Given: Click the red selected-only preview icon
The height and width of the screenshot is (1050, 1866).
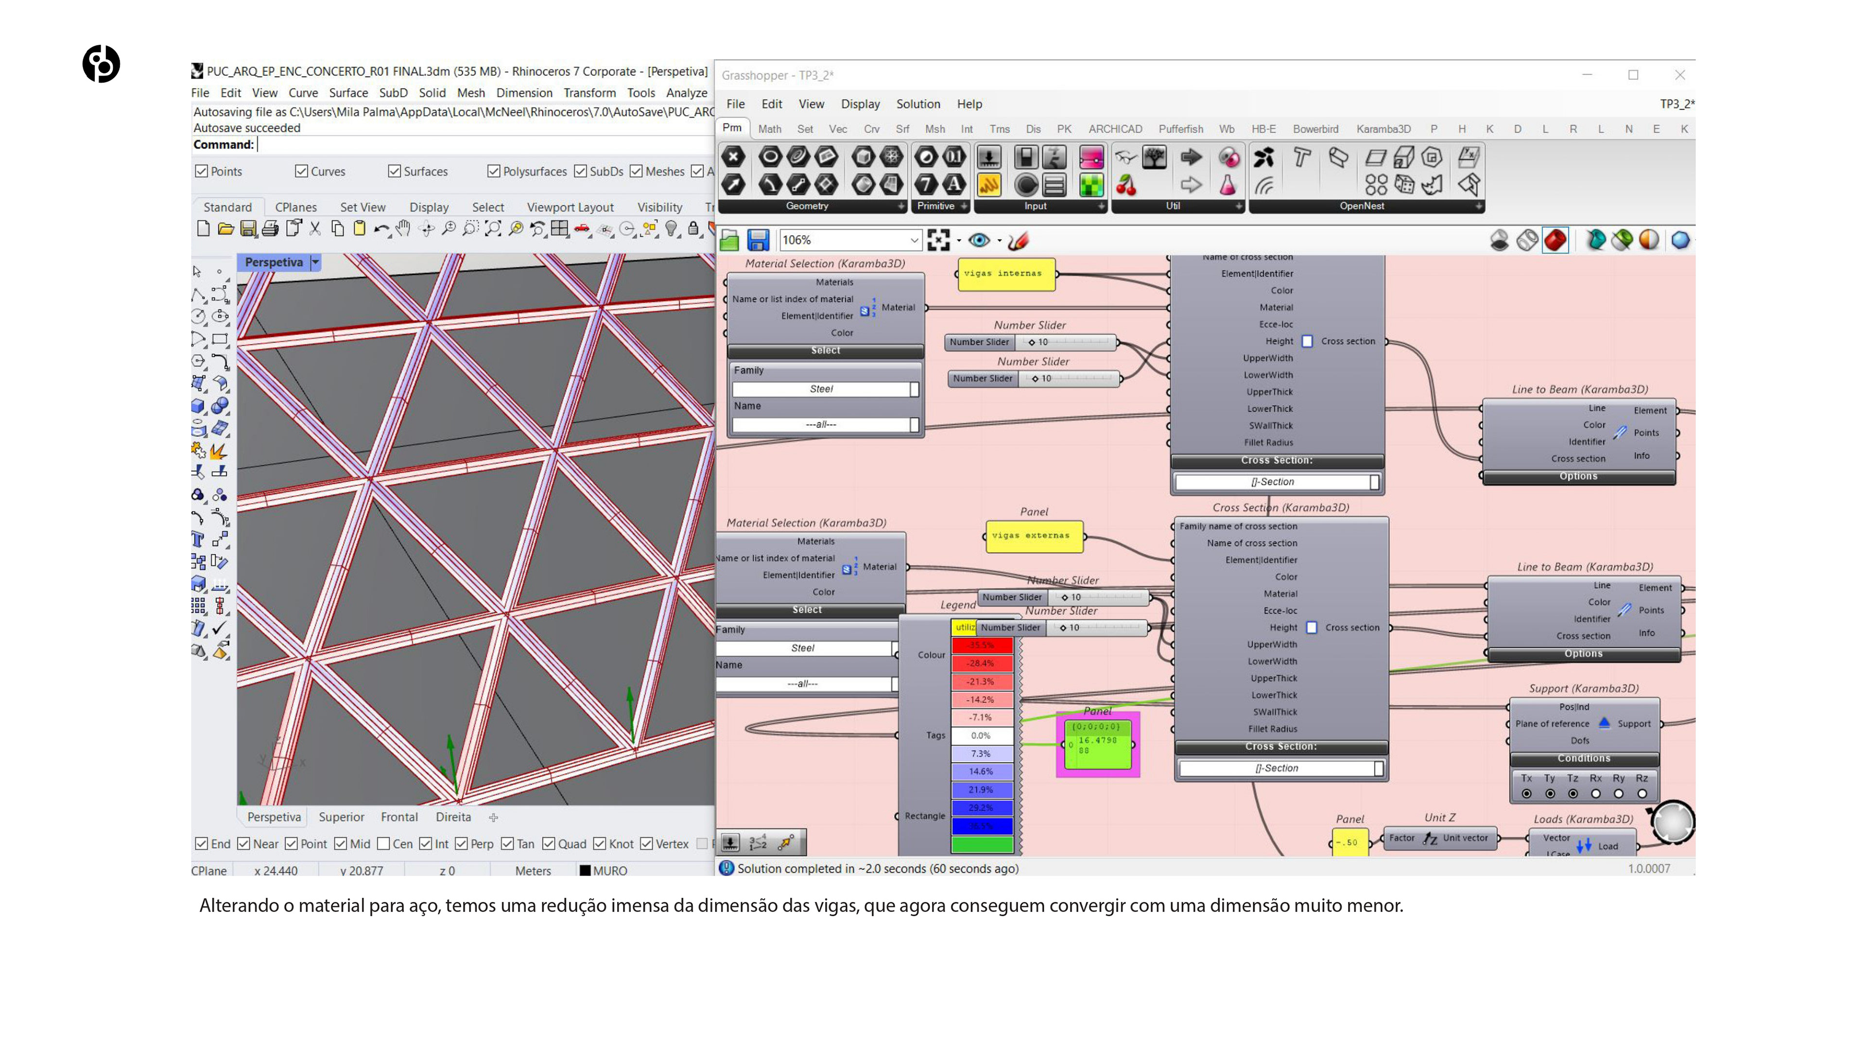Looking at the screenshot, I should (x=1555, y=240).
